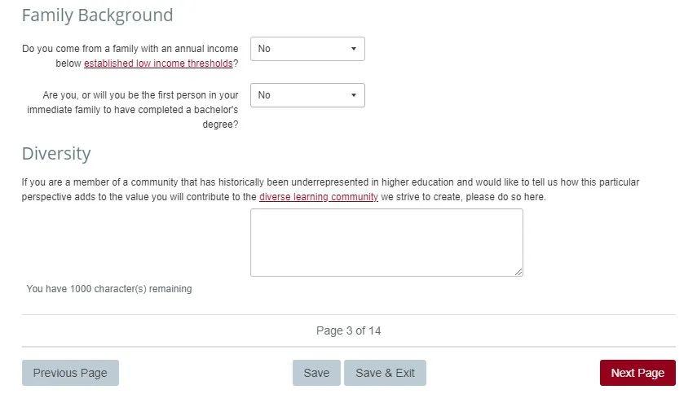Click the 1000 characters remaining counter

click(x=109, y=289)
